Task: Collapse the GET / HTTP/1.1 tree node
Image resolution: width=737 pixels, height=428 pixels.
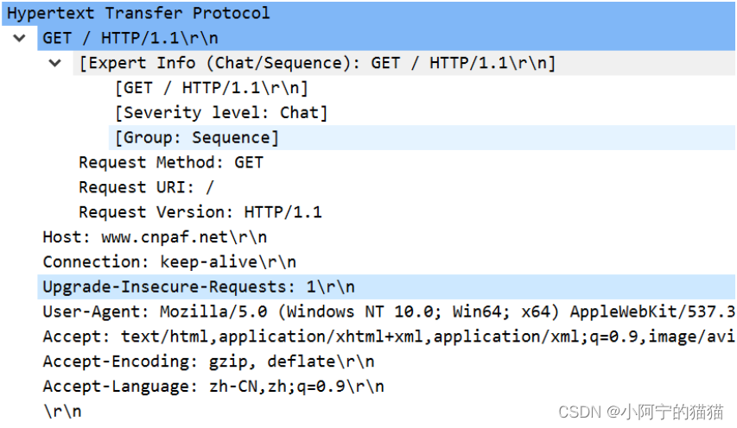Action: coord(19,38)
